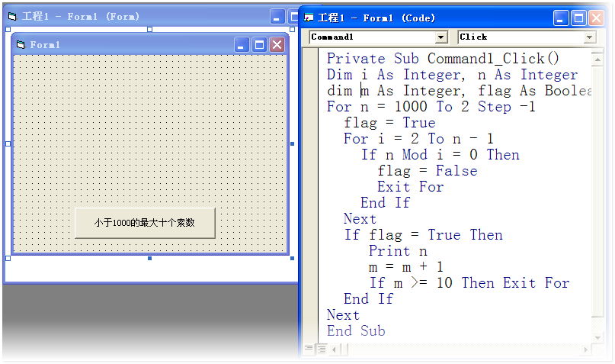
Task: Click the horizontal scroll right arrow in code window
Action: (x=585, y=349)
